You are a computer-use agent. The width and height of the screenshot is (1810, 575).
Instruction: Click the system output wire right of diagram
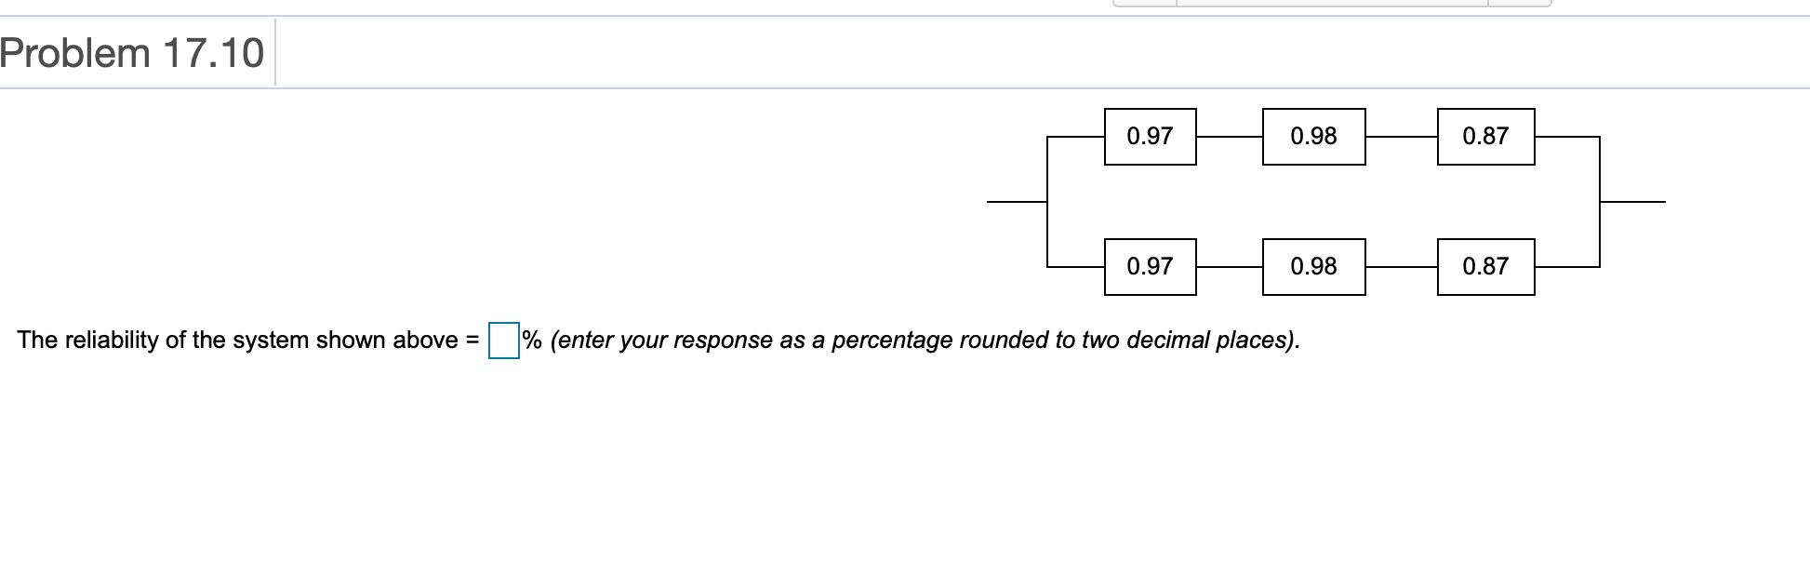(x=1632, y=201)
